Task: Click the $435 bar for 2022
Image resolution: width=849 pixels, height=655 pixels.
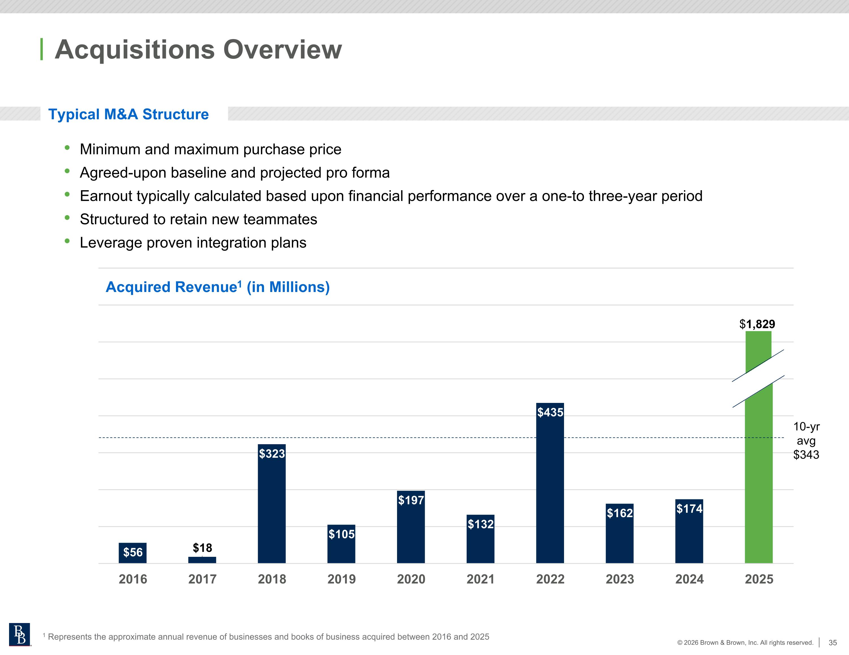Action: (x=550, y=486)
